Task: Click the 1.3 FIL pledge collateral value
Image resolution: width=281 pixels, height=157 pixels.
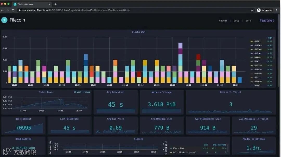Action: coord(254,148)
